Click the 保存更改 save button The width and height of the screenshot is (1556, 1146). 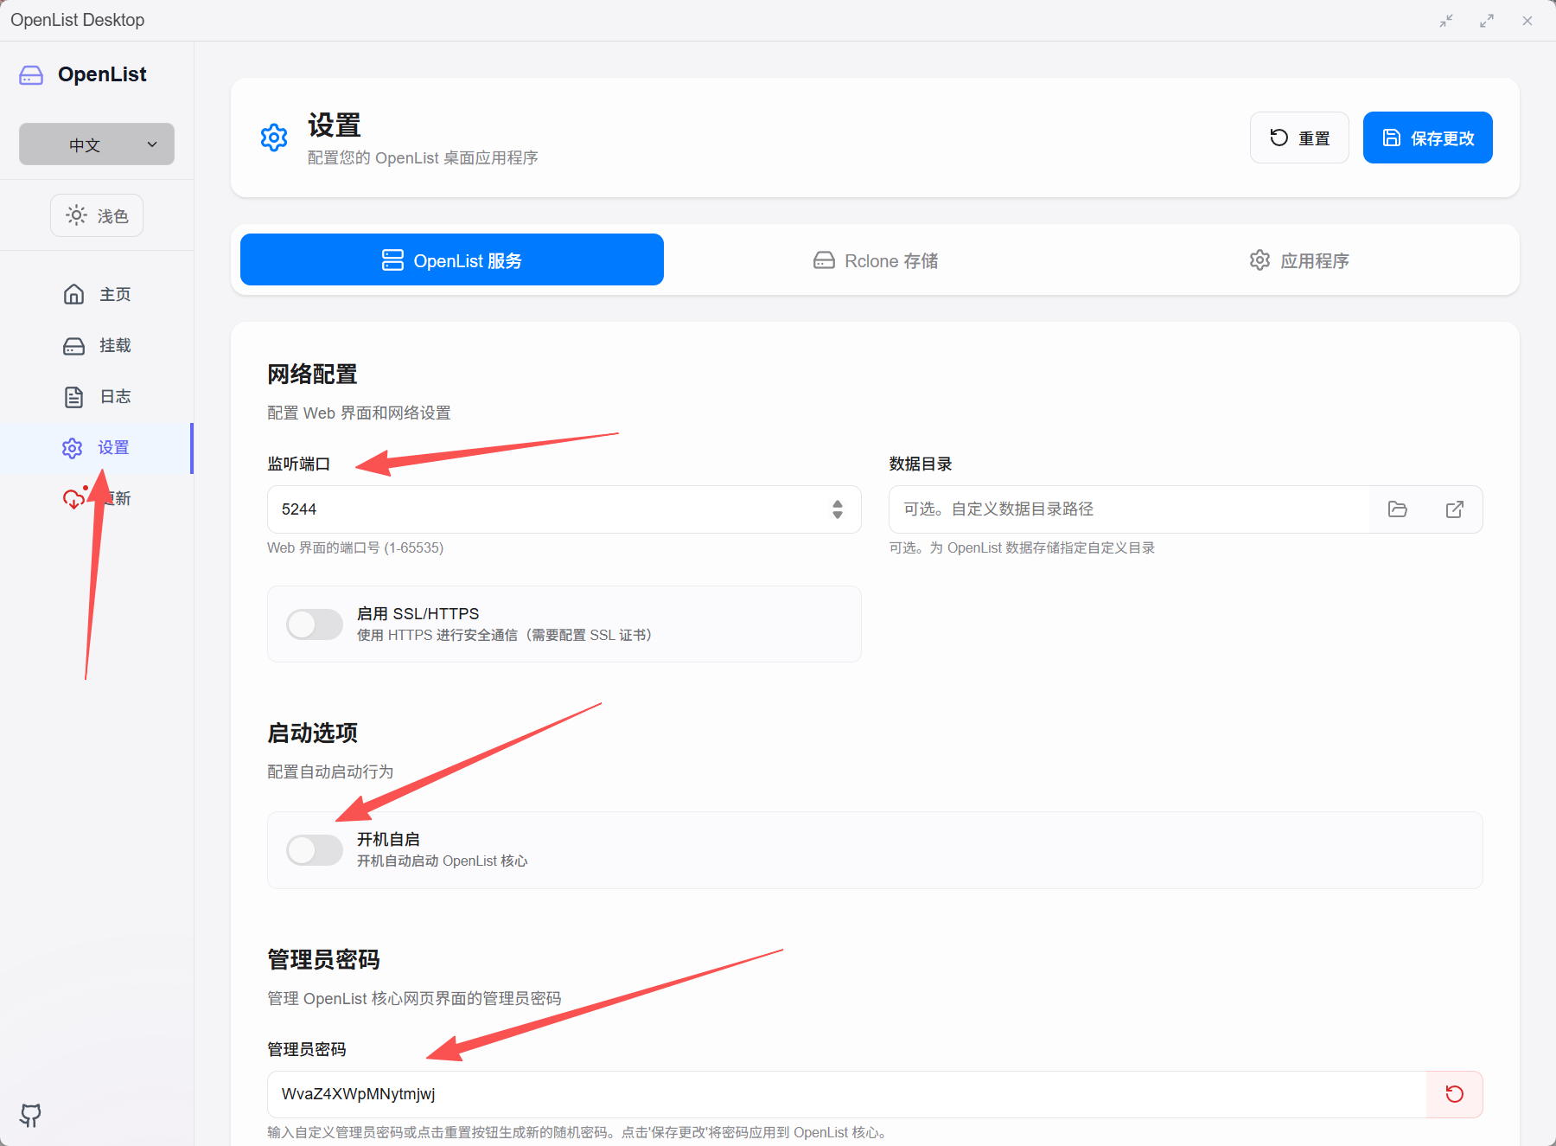[1427, 138]
